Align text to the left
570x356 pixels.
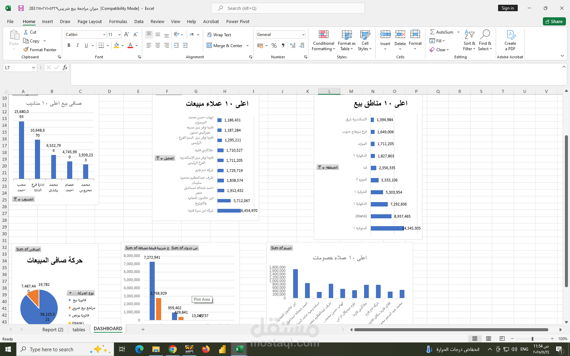click(149, 45)
